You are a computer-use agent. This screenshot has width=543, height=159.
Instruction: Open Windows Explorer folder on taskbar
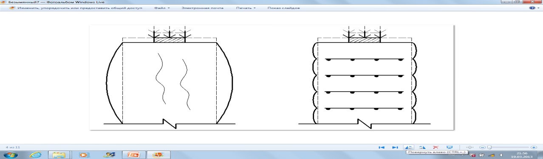coord(59,155)
